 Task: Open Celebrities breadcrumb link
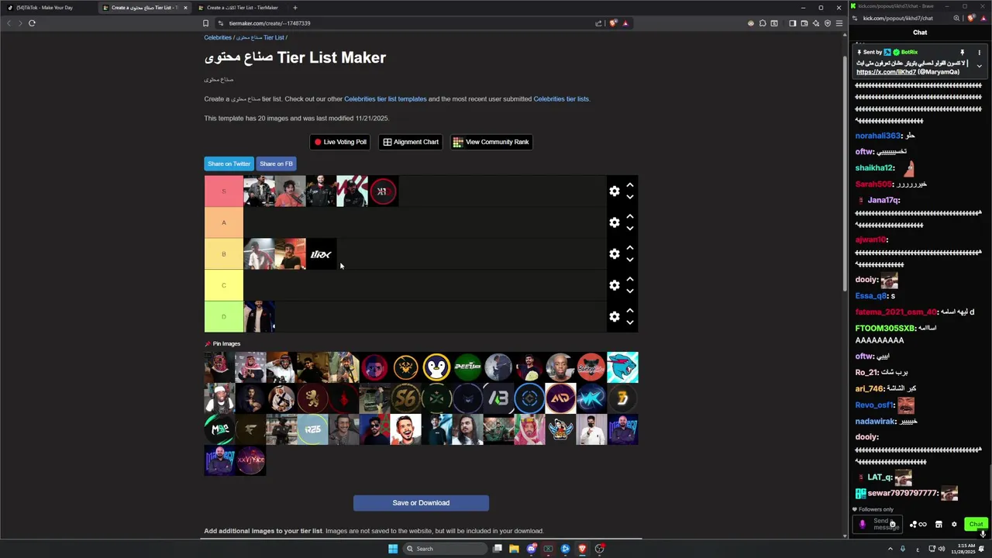click(x=218, y=37)
